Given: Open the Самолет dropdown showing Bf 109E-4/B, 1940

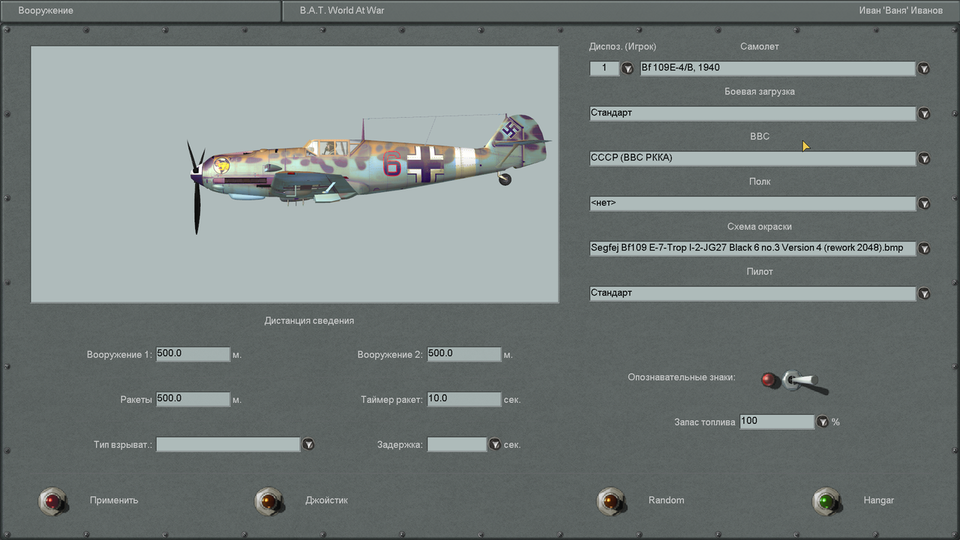Looking at the screenshot, I should pyautogui.click(x=924, y=68).
